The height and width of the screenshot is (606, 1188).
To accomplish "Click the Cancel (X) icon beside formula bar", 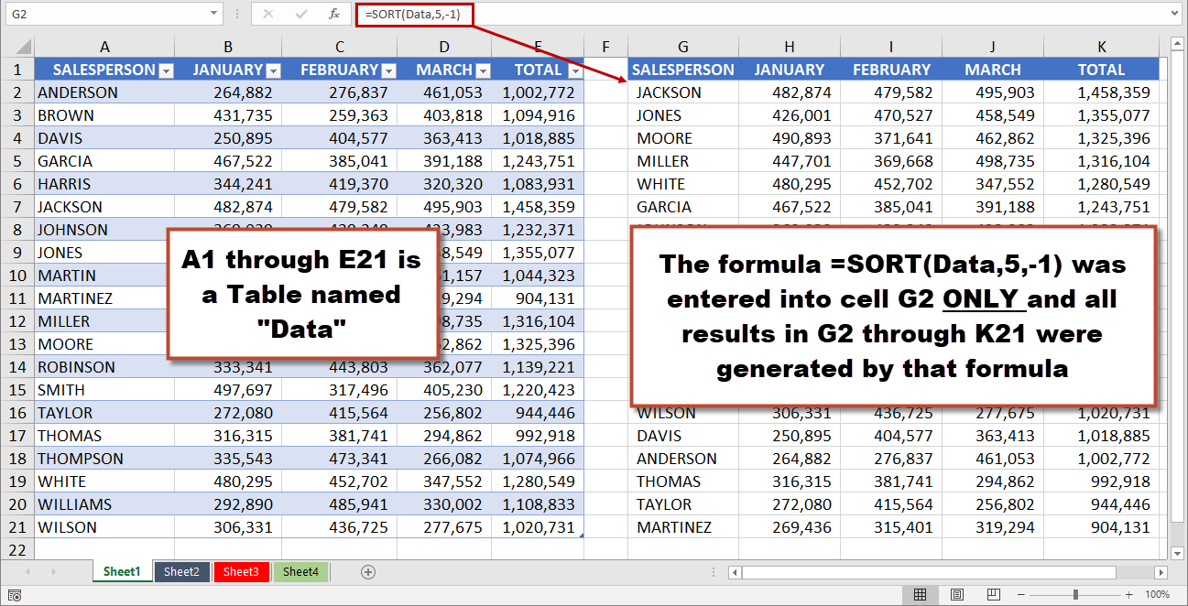I will pos(267,14).
